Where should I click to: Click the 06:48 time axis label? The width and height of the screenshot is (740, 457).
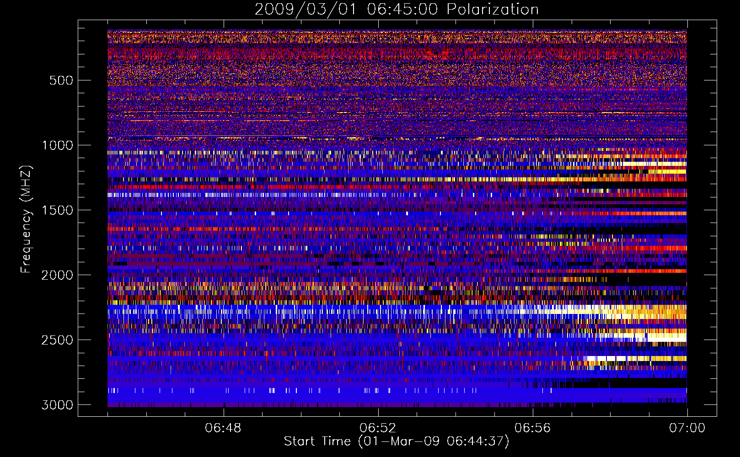tap(223, 428)
